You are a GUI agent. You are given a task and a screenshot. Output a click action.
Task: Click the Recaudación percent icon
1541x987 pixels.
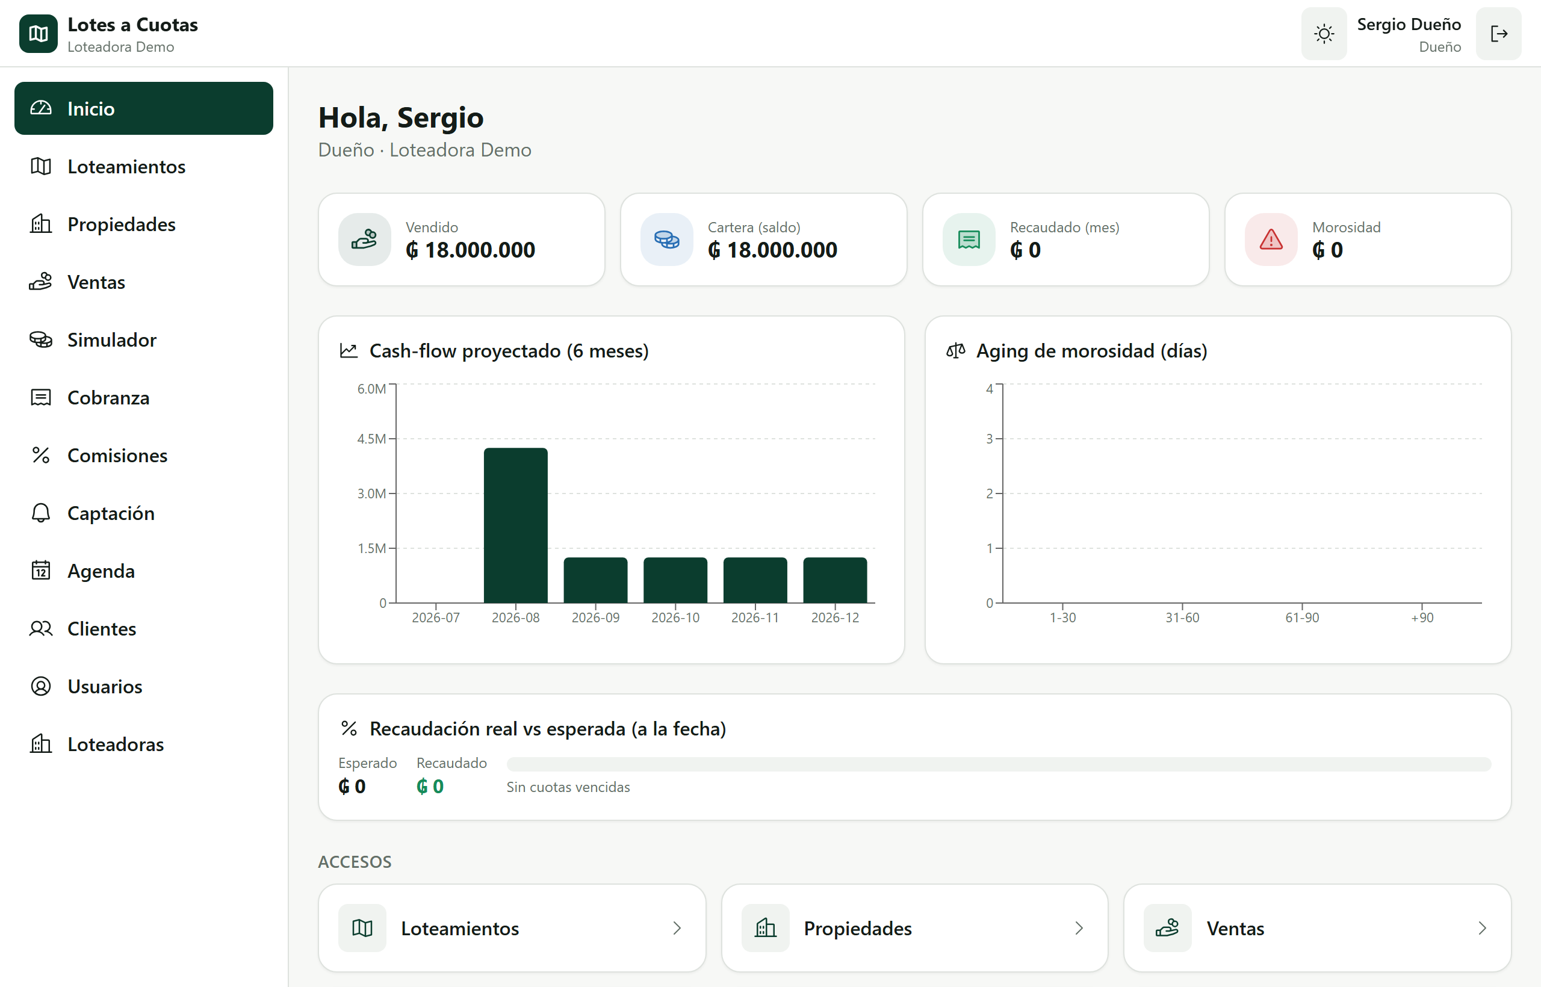coord(349,729)
